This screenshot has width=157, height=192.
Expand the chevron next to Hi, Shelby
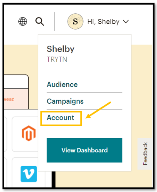[x=126, y=22]
